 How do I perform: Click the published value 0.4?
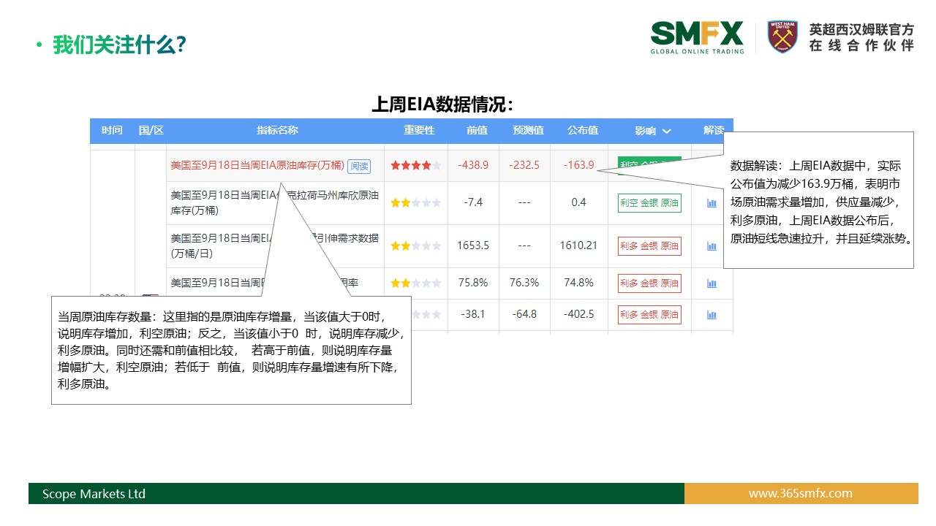coord(579,202)
